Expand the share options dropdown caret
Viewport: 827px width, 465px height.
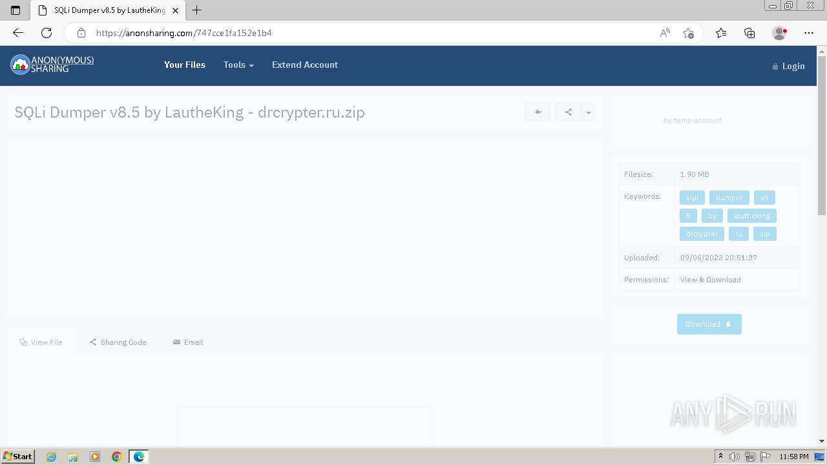point(588,112)
